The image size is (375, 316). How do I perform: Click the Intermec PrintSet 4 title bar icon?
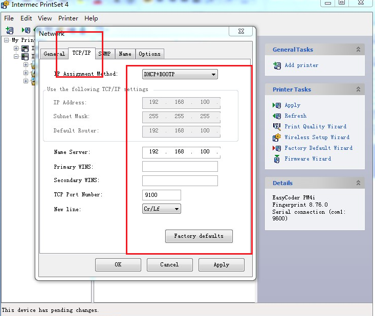click(5, 4)
